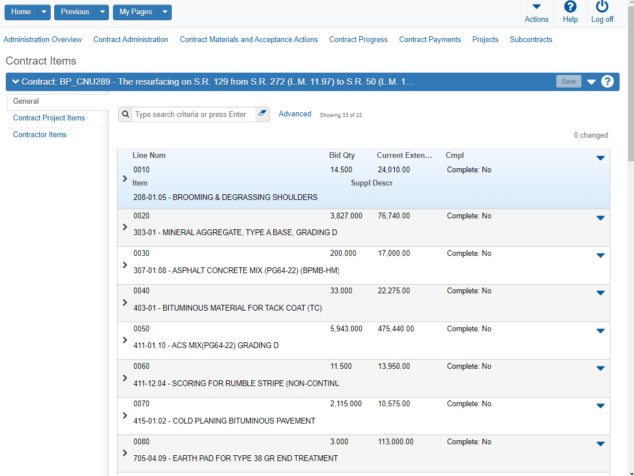Click the search magnifier icon
The height and width of the screenshot is (476, 634).
(x=126, y=114)
